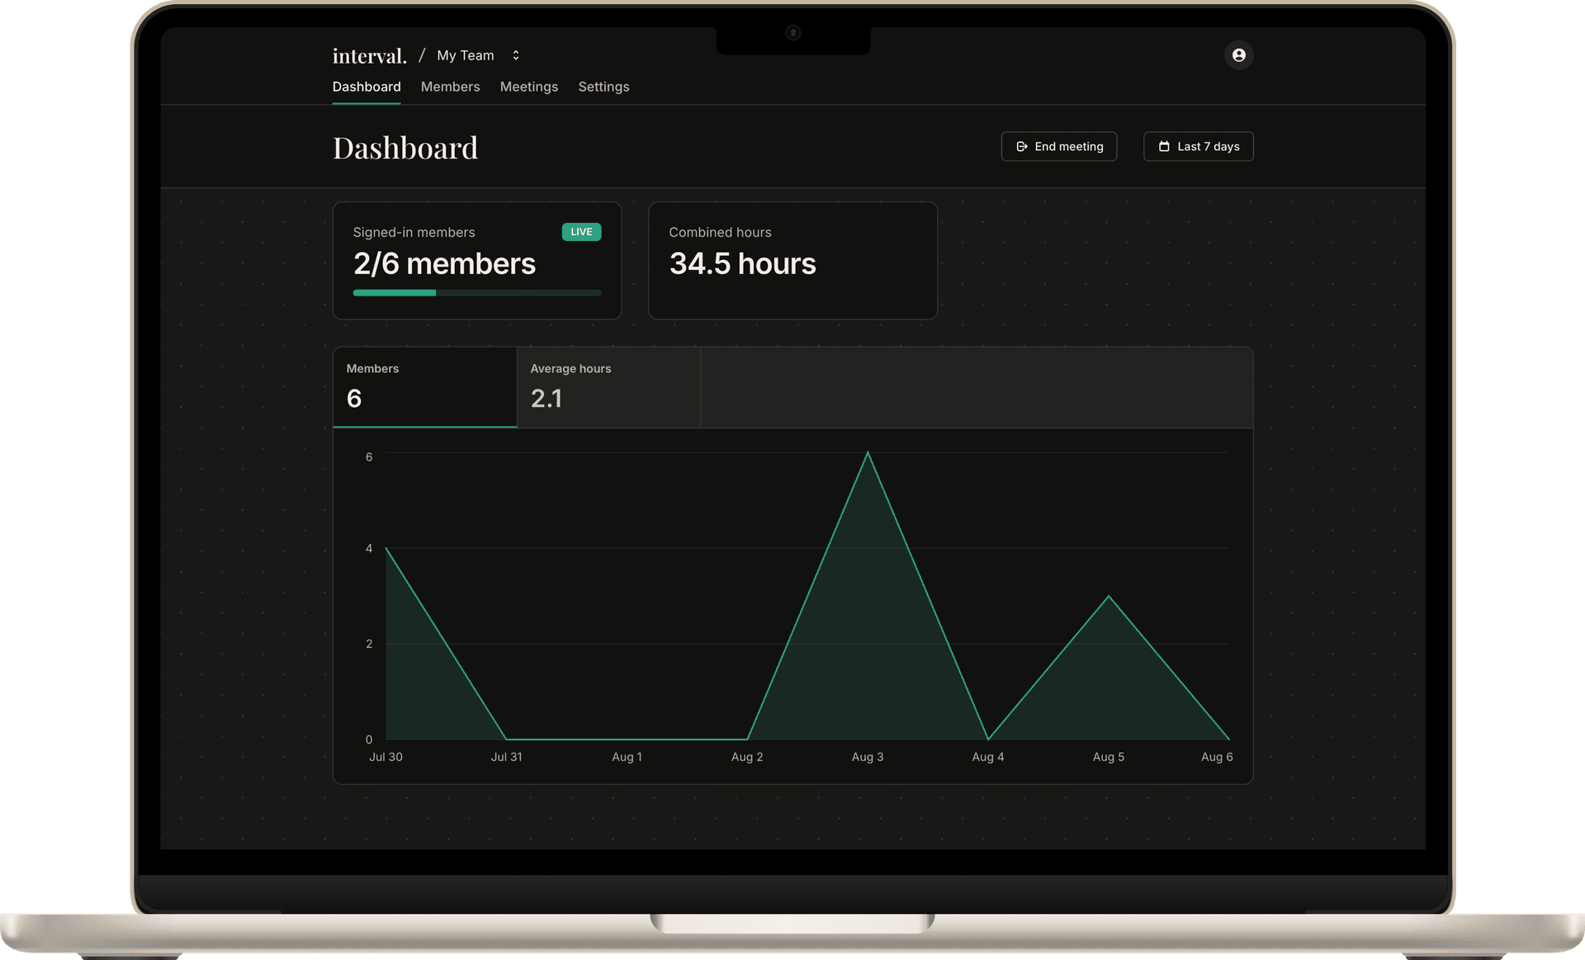1585x960 pixels.
Task: Open the My Team switcher dropdown
Action: tap(466, 54)
